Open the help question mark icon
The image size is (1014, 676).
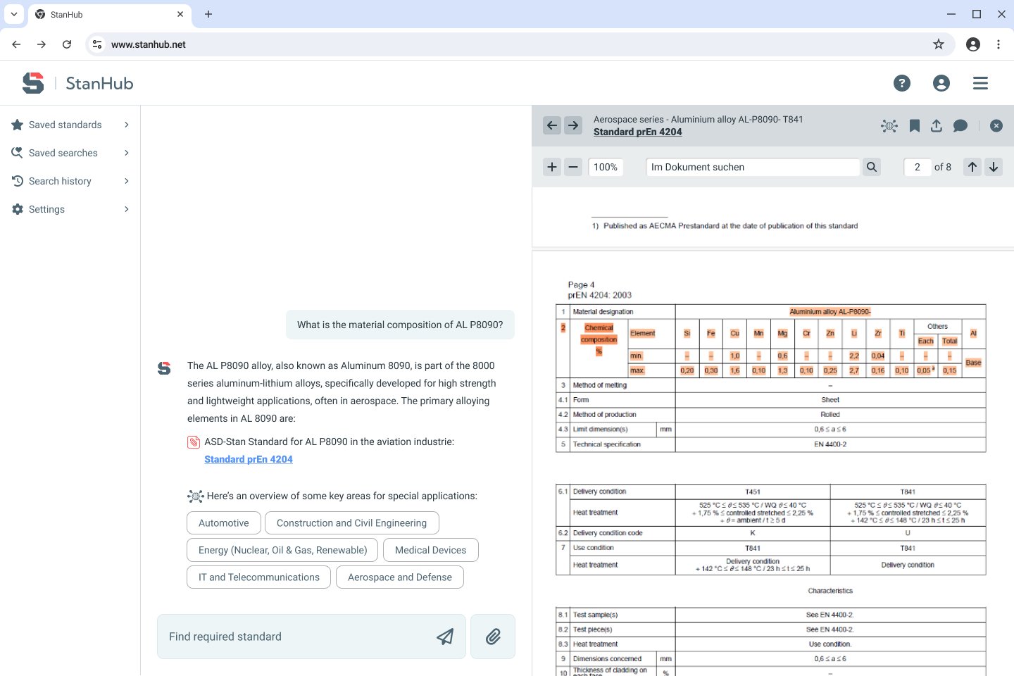tap(902, 83)
